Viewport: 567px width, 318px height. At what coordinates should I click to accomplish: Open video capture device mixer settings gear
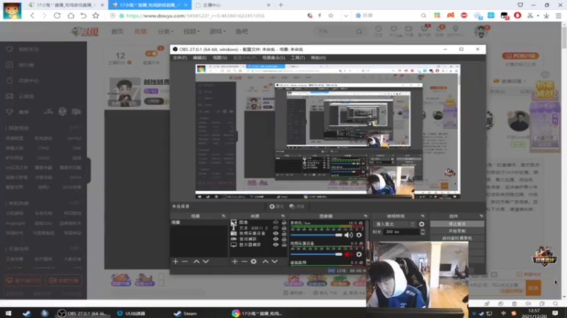click(359, 254)
